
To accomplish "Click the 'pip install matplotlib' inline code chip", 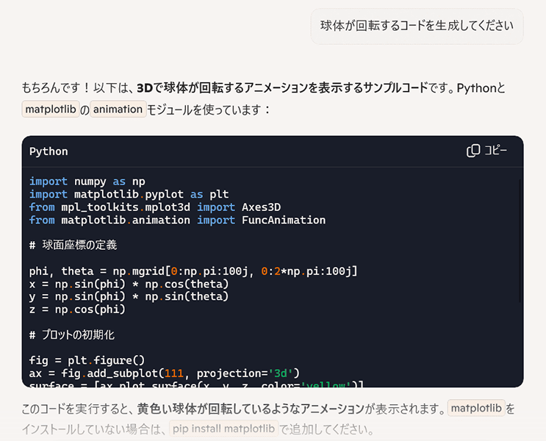I will point(223,429).
